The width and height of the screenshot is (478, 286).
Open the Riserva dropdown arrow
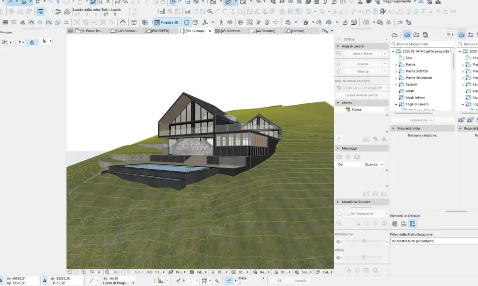pyautogui.click(x=385, y=64)
